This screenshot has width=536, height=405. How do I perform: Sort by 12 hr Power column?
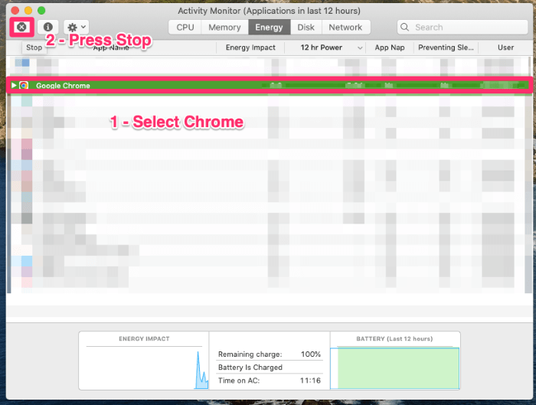322,47
